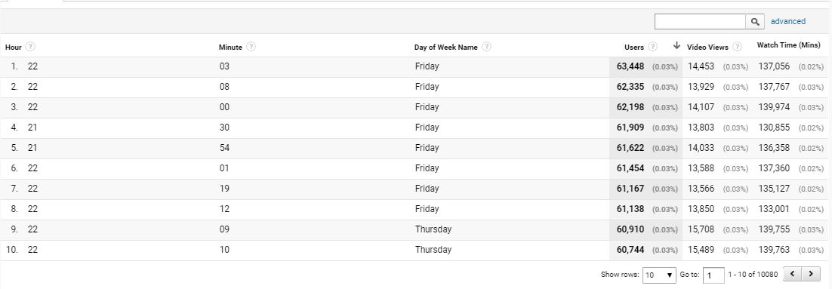Select Thursday in row 9

tap(433, 229)
